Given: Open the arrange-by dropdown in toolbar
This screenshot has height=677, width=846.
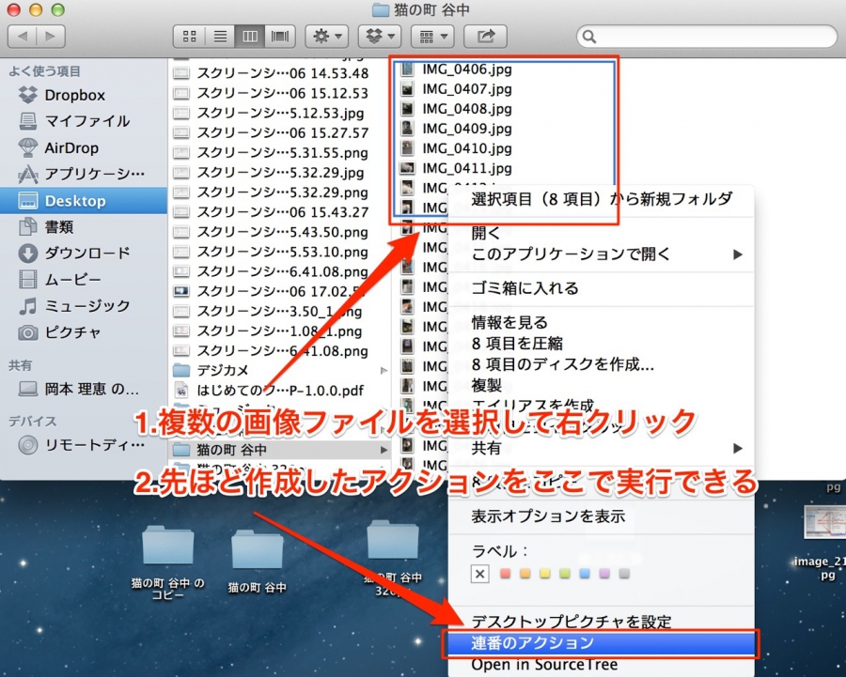Looking at the screenshot, I should [432, 37].
